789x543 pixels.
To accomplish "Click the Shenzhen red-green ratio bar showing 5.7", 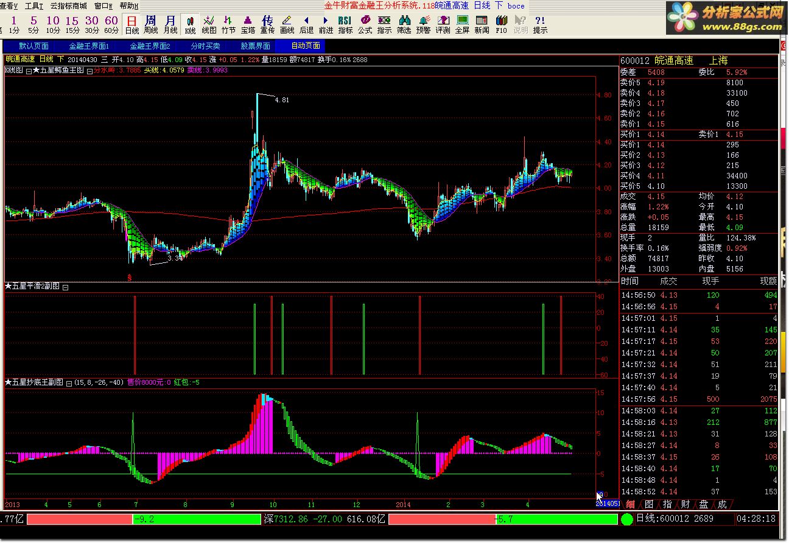I will tap(503, 519).
